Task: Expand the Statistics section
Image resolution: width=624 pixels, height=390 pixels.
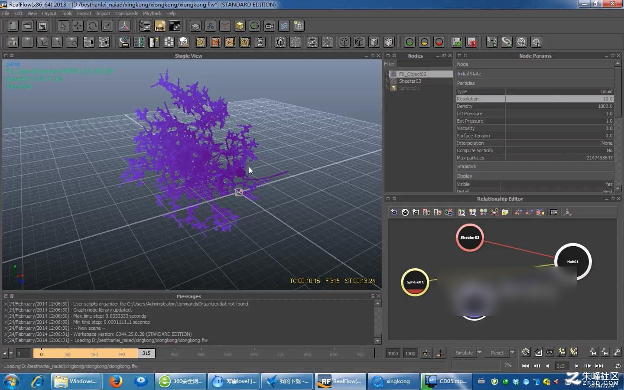Action: coord(535,166)
